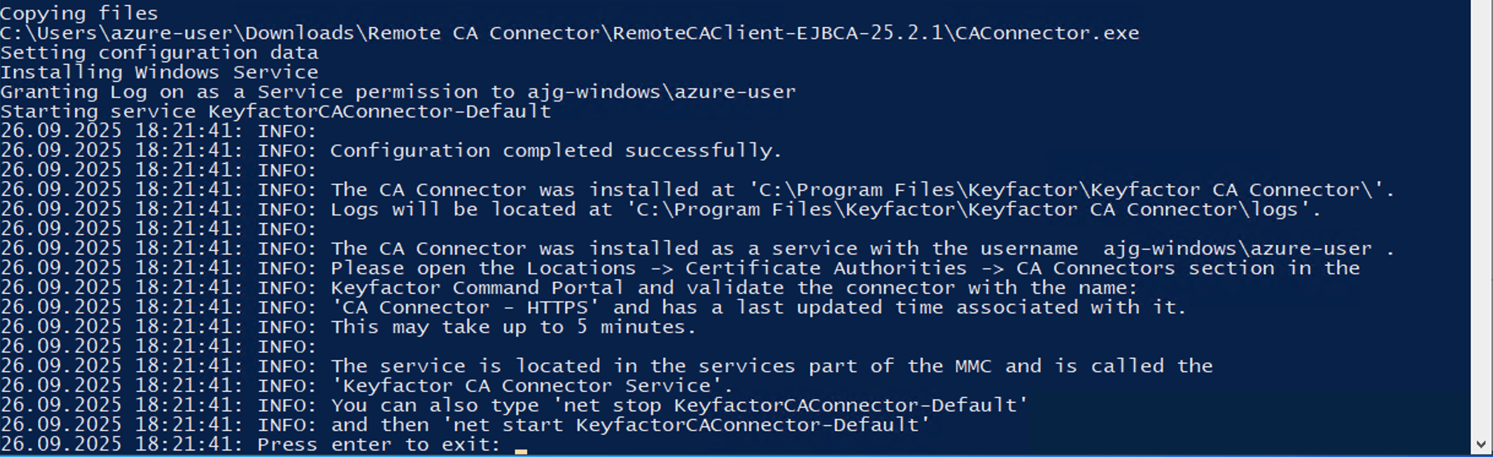Click the 'Configuration completed successfully.' message
This screenshot has height=457, width=1493.
pos(556,151)
